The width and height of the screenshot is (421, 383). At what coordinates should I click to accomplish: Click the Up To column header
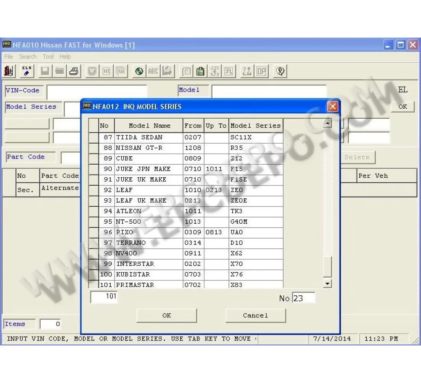click(x=216, y=126)
